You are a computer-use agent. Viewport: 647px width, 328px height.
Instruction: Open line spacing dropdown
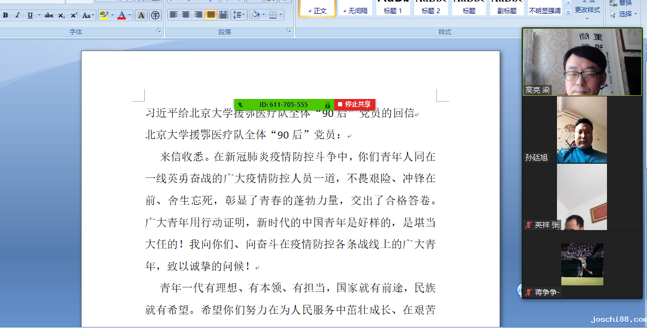point(239,15)
